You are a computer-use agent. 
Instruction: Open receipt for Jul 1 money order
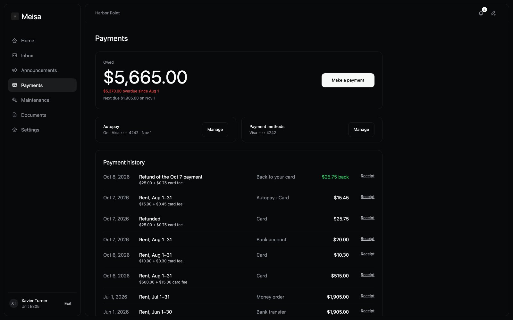pyautogui.click(x=367, y=296)
